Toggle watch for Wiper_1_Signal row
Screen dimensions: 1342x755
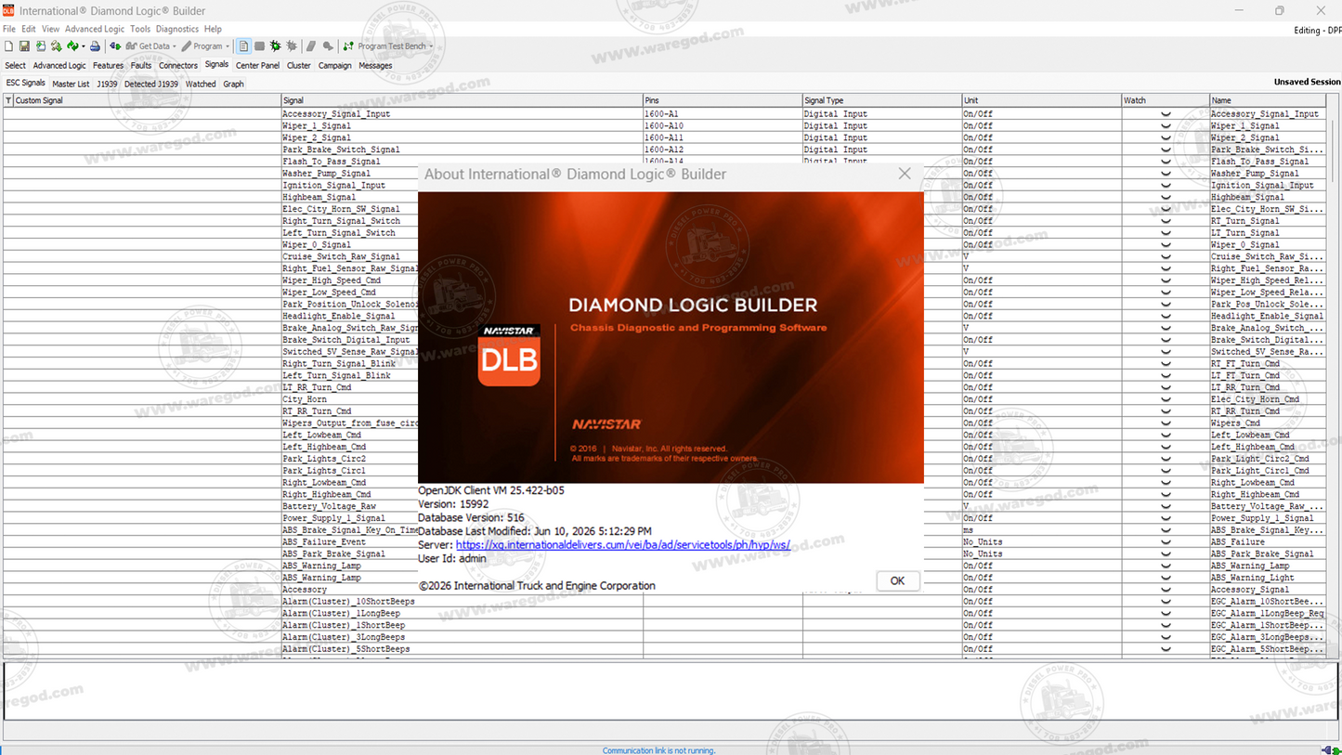[1166, 126]
